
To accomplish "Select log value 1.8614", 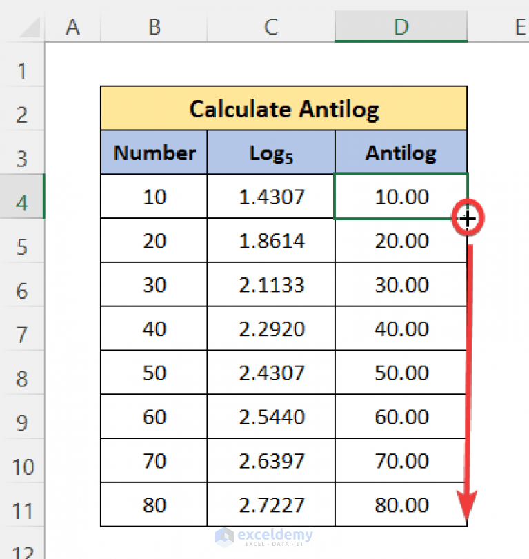I will (271, 241).
